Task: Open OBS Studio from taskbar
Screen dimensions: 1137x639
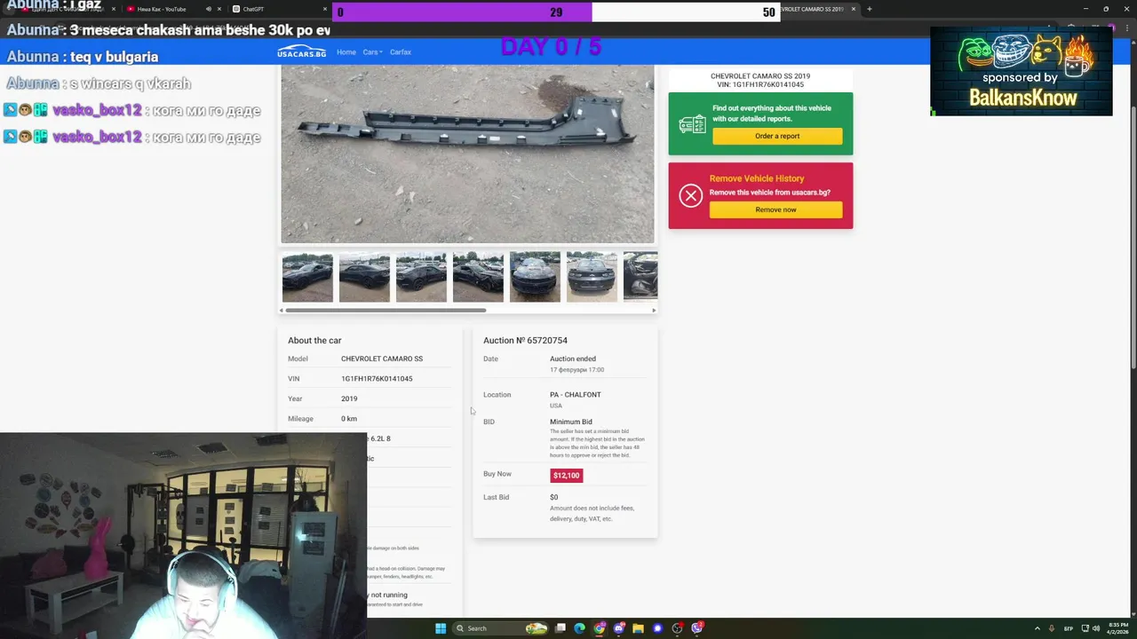Action: click(678, 628)
